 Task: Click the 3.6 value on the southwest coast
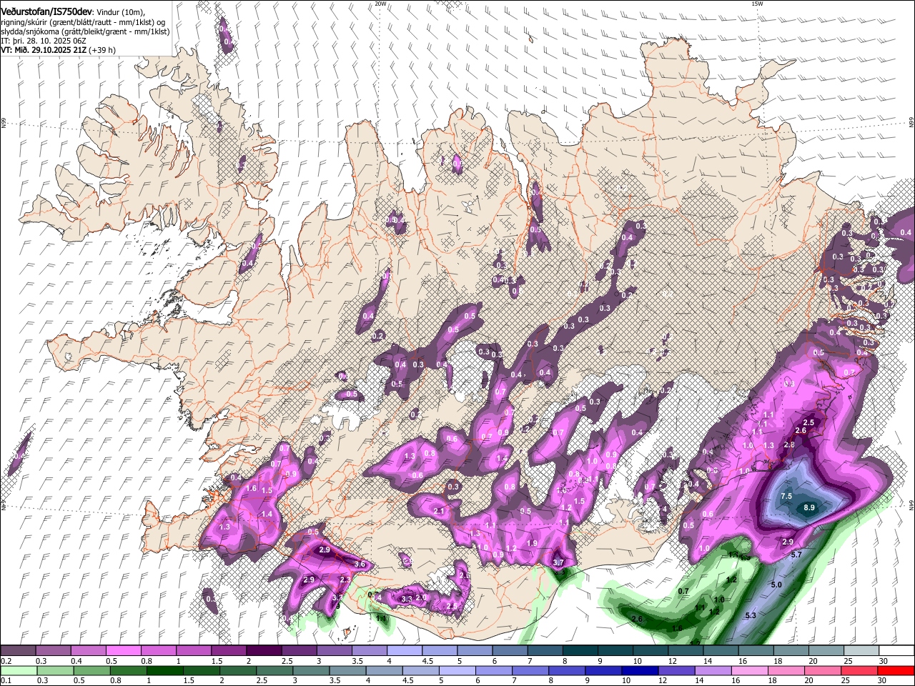click(360, 565)
